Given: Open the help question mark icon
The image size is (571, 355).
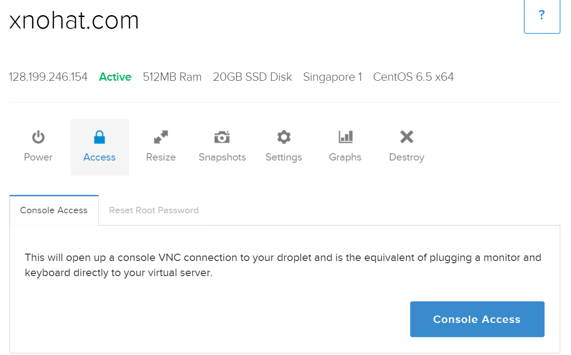Looking at the screenshot, I should (542, 15).
